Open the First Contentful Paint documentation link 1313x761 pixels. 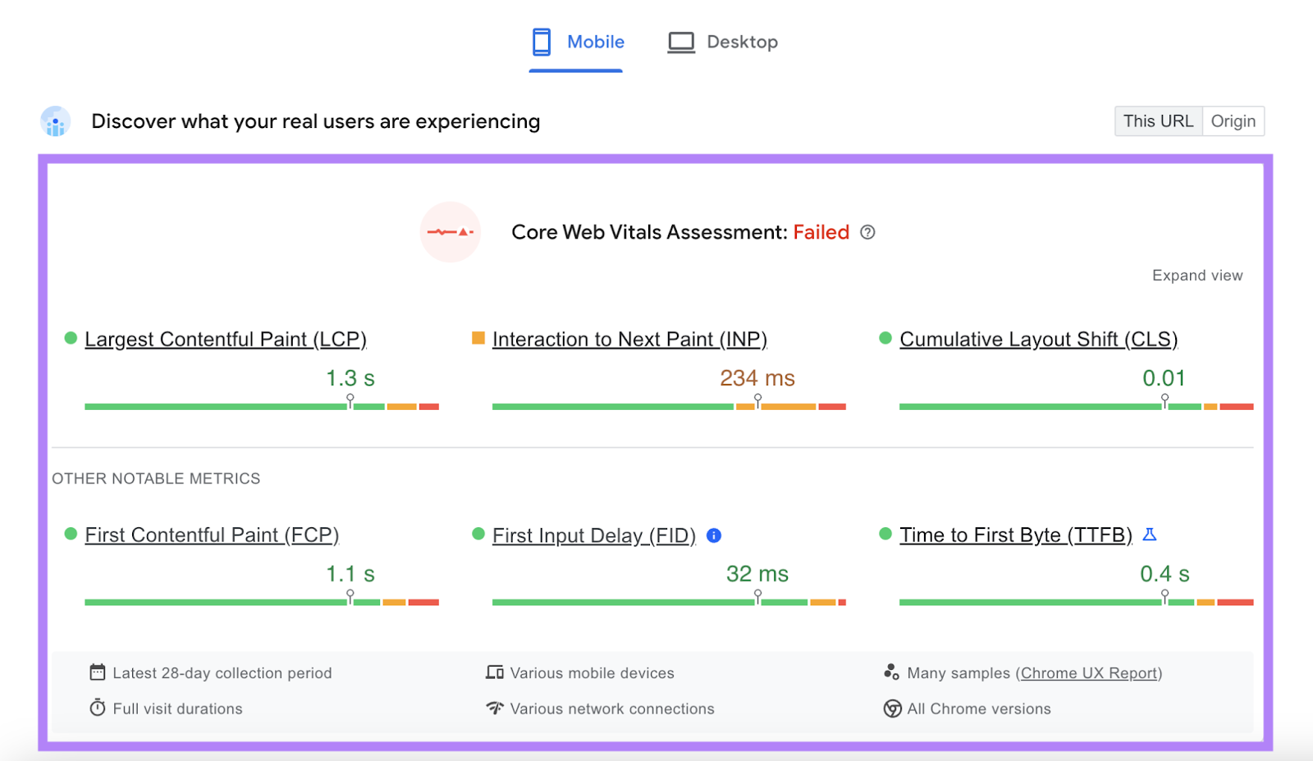[211, 535]
